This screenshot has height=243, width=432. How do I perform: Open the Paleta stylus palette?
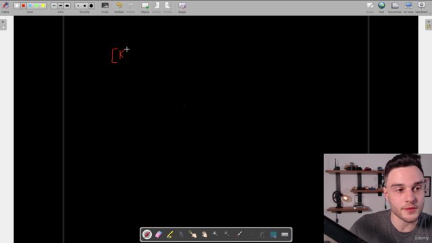point(5,7)
